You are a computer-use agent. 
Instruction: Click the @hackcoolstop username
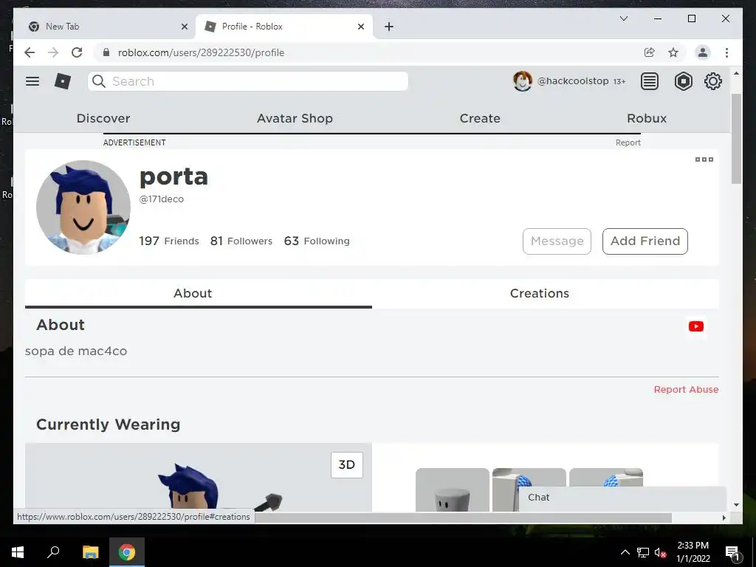(x=573, y=81)
